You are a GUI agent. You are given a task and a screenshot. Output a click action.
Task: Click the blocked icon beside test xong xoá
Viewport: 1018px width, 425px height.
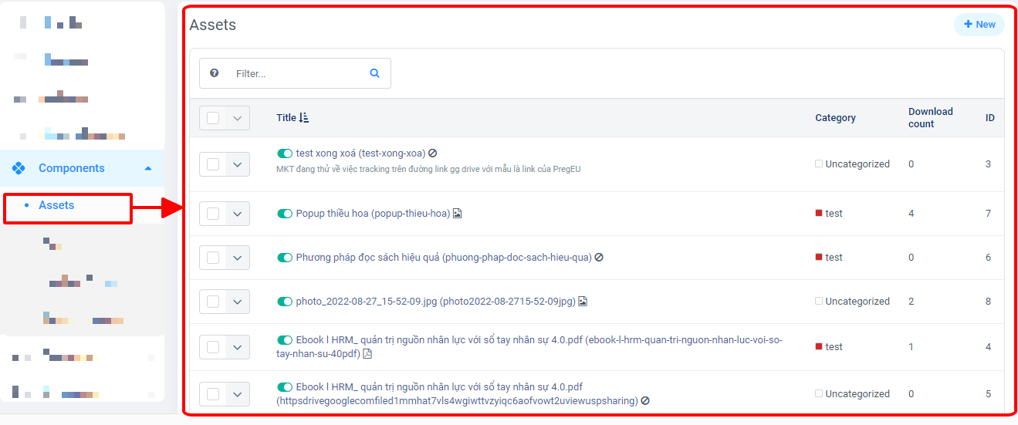[433, 153]
